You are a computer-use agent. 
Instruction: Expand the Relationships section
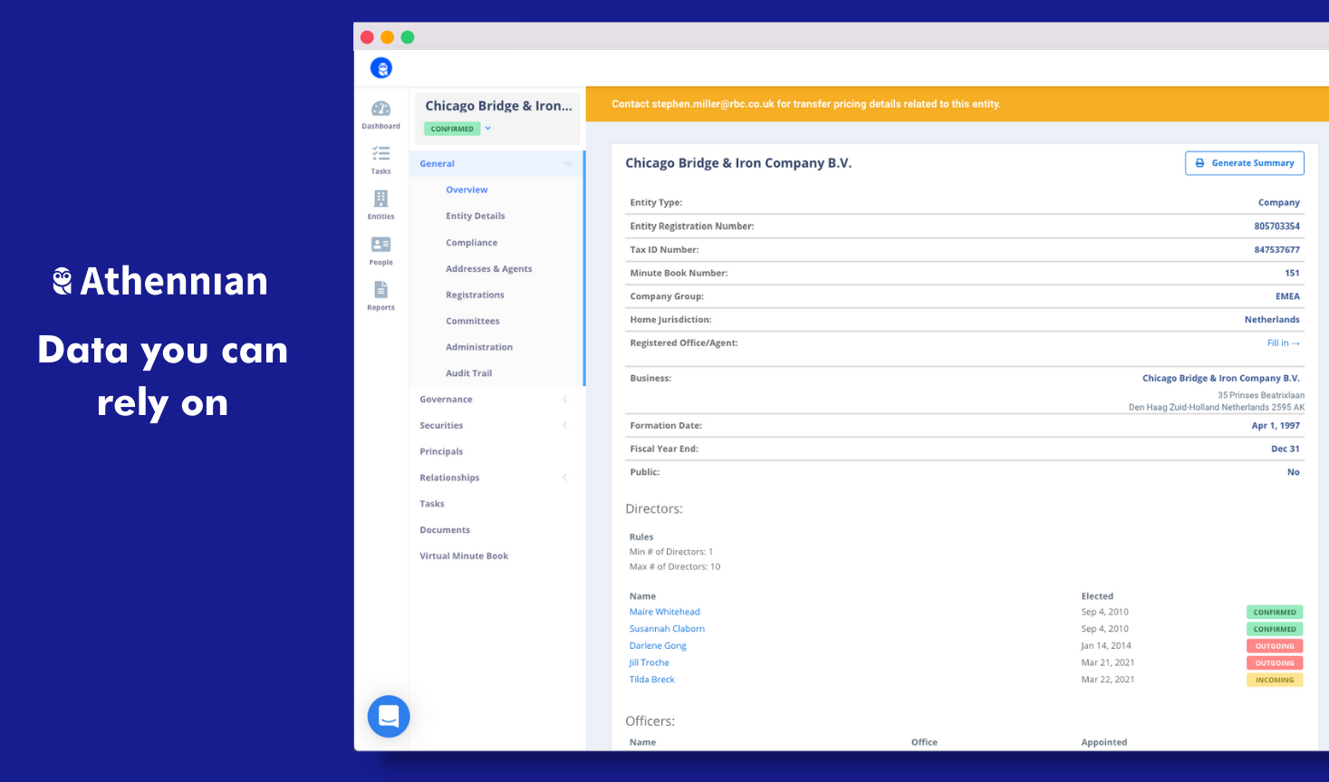coord(449,478)
